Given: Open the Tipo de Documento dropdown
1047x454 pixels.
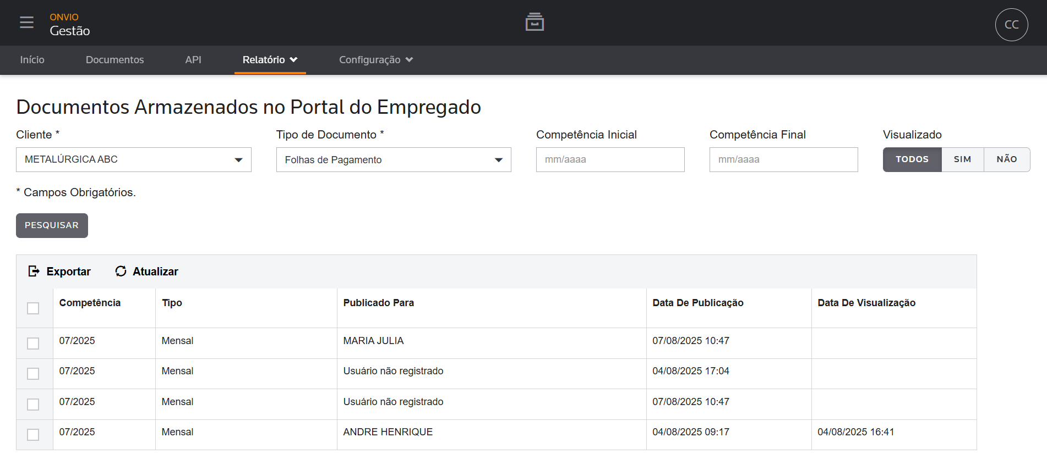Looking at the screenshot, I should (x=393, y=160).
